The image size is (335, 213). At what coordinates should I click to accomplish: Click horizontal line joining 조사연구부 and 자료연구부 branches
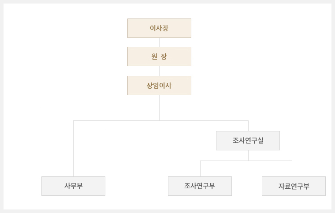tap(246, 161)
